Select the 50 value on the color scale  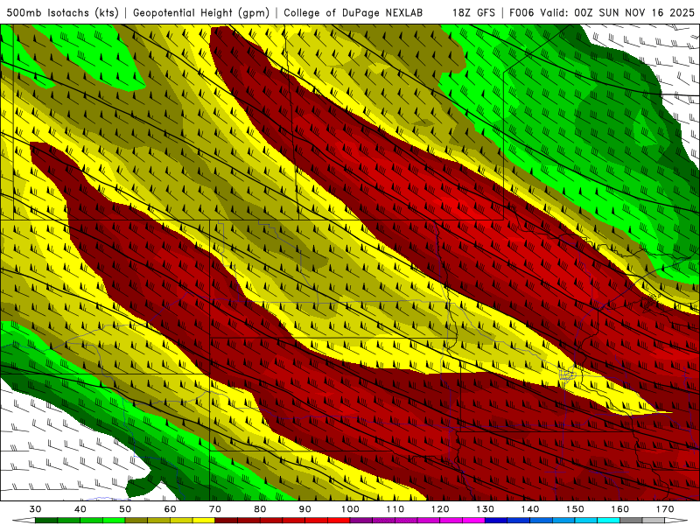coord(125,509)
